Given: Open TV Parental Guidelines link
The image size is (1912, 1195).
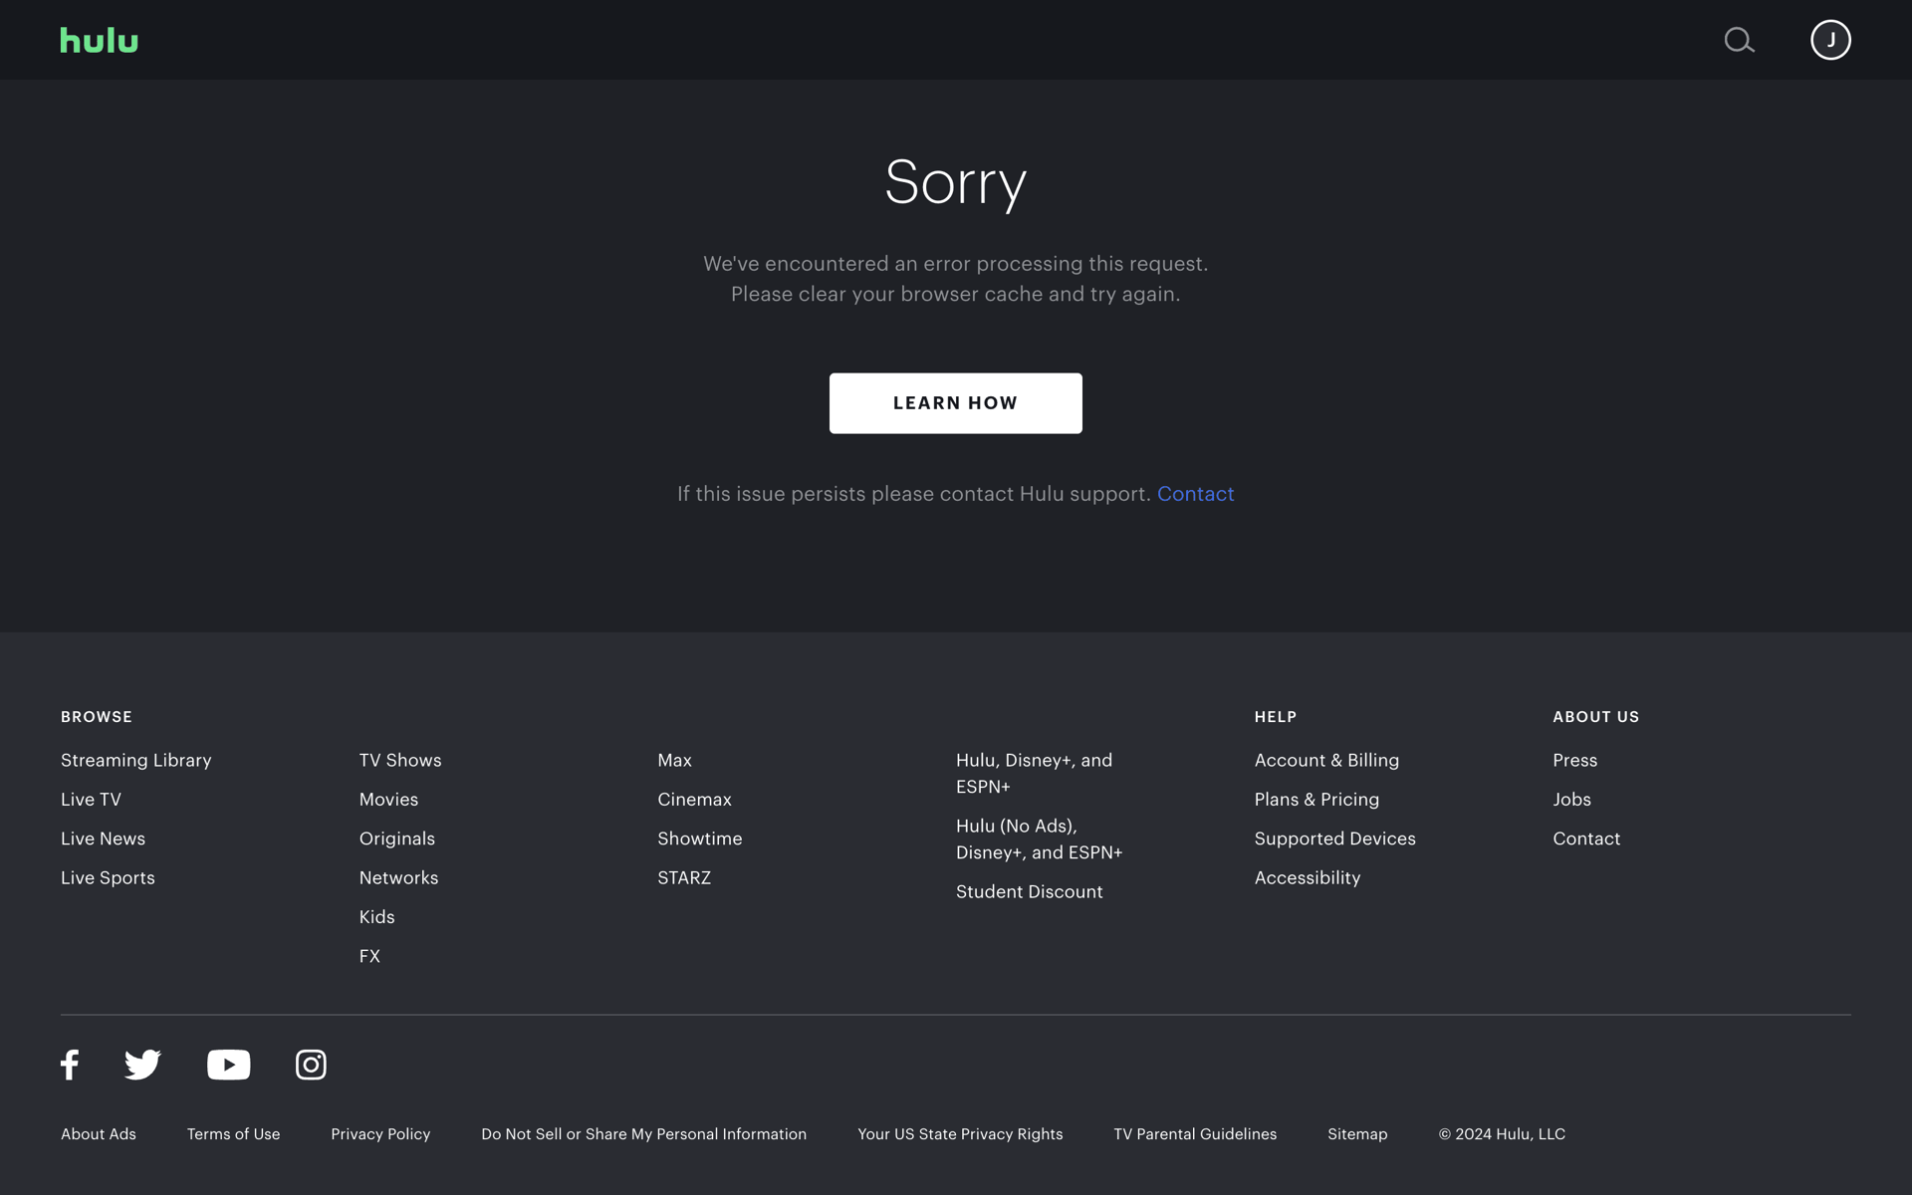Looking at the screenshot, I should (1195, 1134).
